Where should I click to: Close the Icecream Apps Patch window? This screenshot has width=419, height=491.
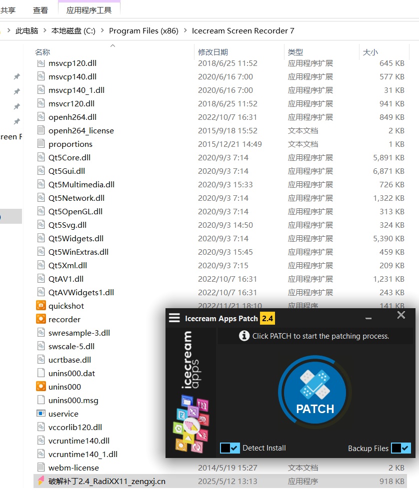(x=401, y=315)
